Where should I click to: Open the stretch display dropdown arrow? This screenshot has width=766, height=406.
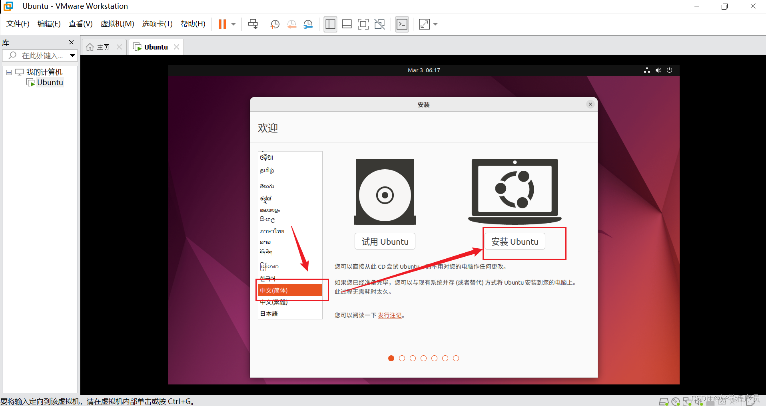tap(435, 24)
